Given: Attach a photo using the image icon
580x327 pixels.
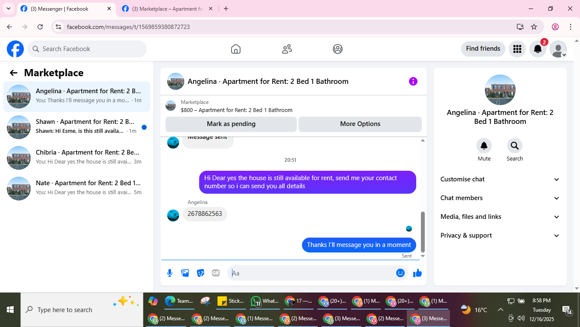Looking at the screenshot, I should point(185,273).
